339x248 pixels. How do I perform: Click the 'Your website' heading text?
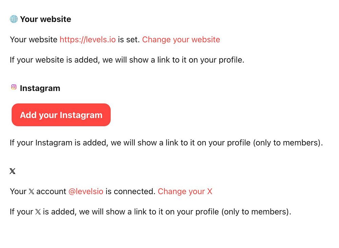pyautogui.click(x=45, y=19)
